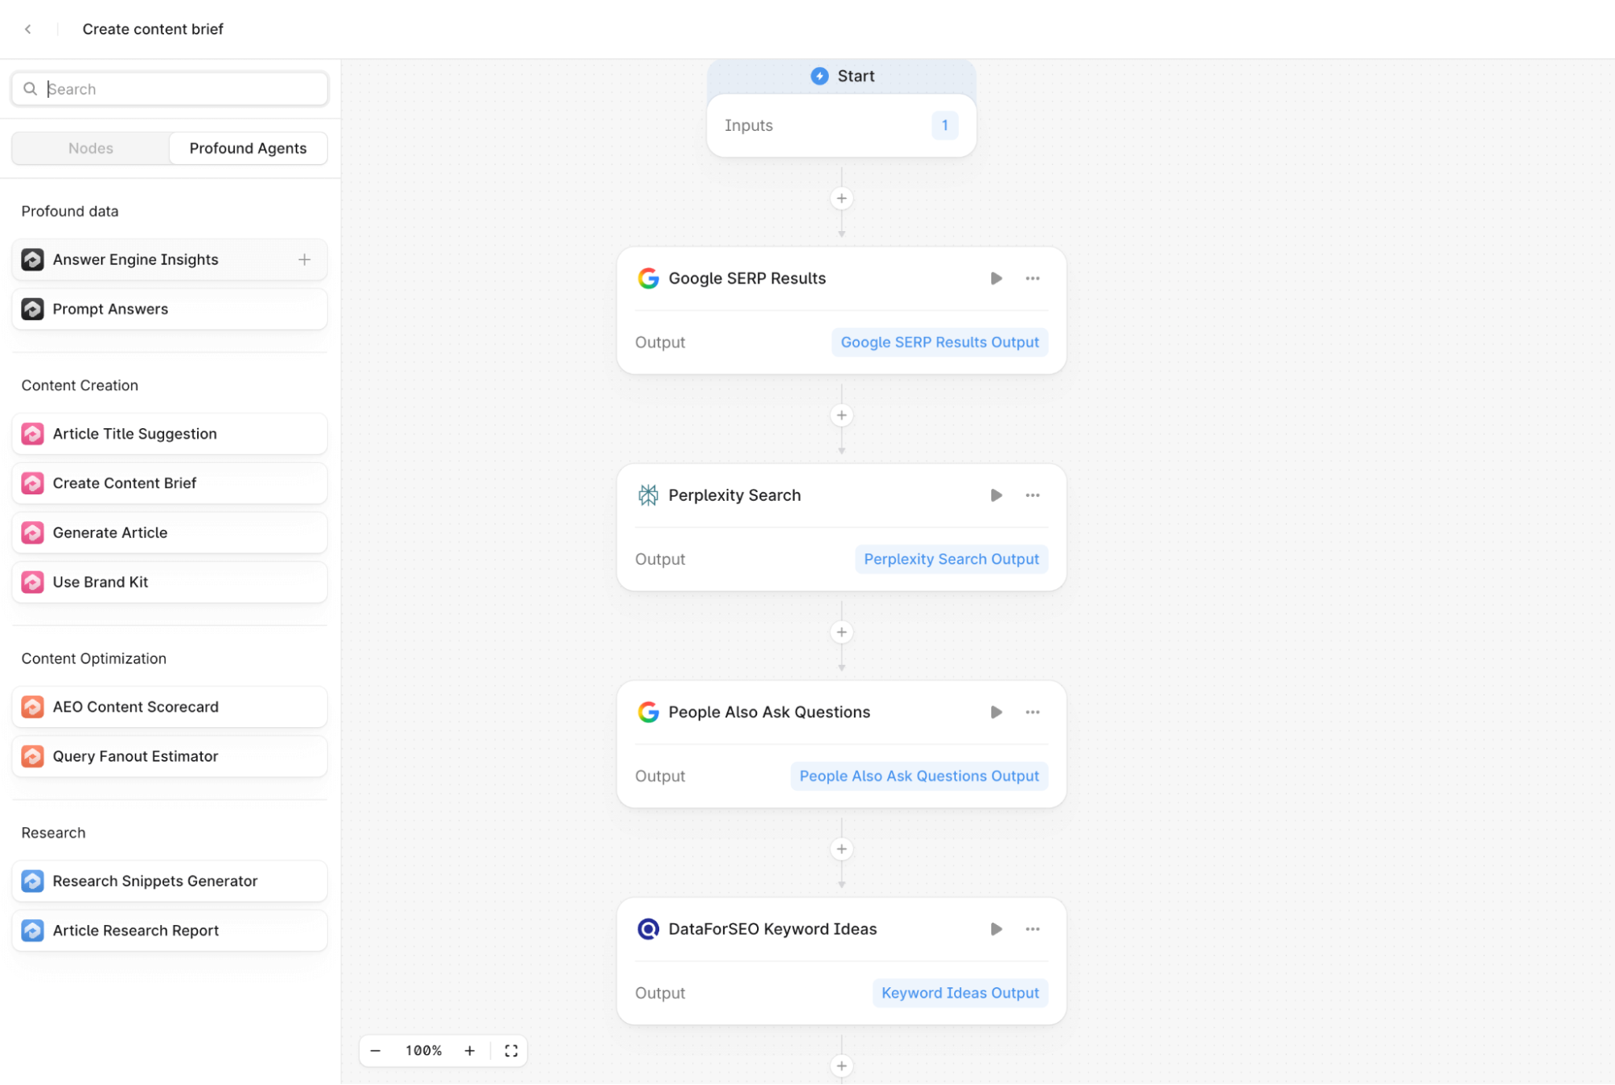Click the Create content brief title

click(153, 29)
